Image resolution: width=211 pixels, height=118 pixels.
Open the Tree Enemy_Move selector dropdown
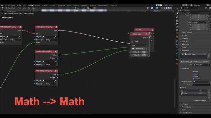(201, 65)
